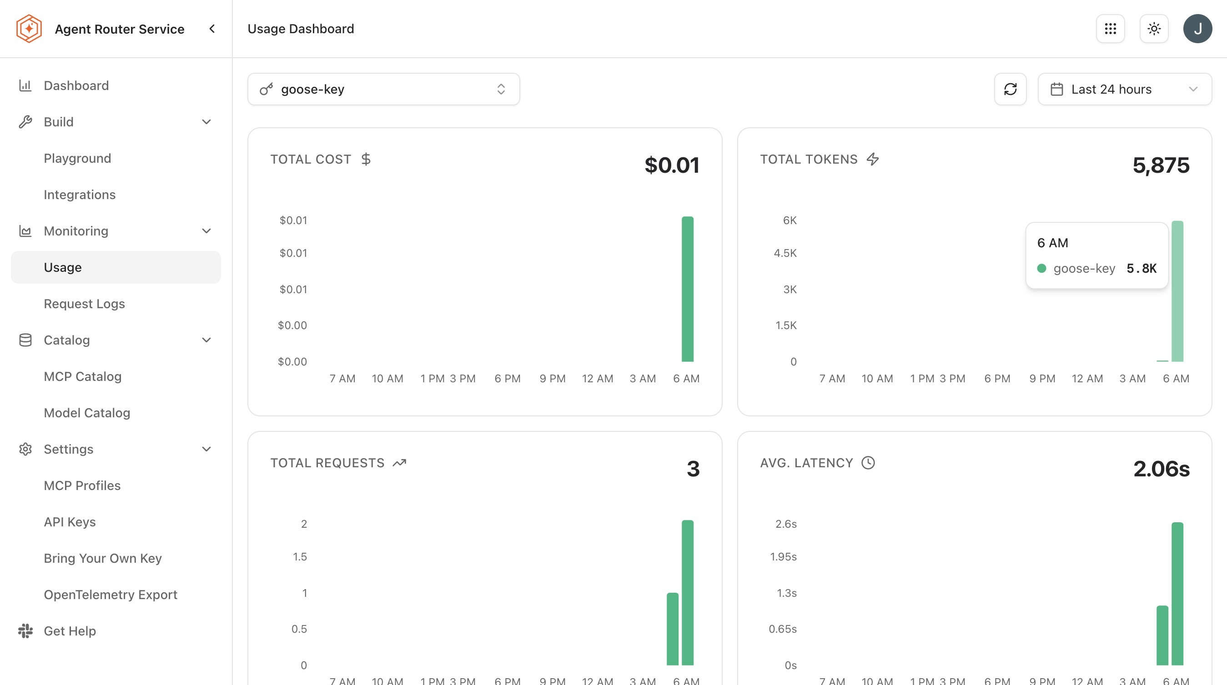Collapse the Settings section chevron

pos(206,449)
